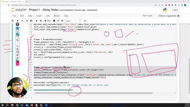Toggle annotation visibility with the eye icon

18,28
